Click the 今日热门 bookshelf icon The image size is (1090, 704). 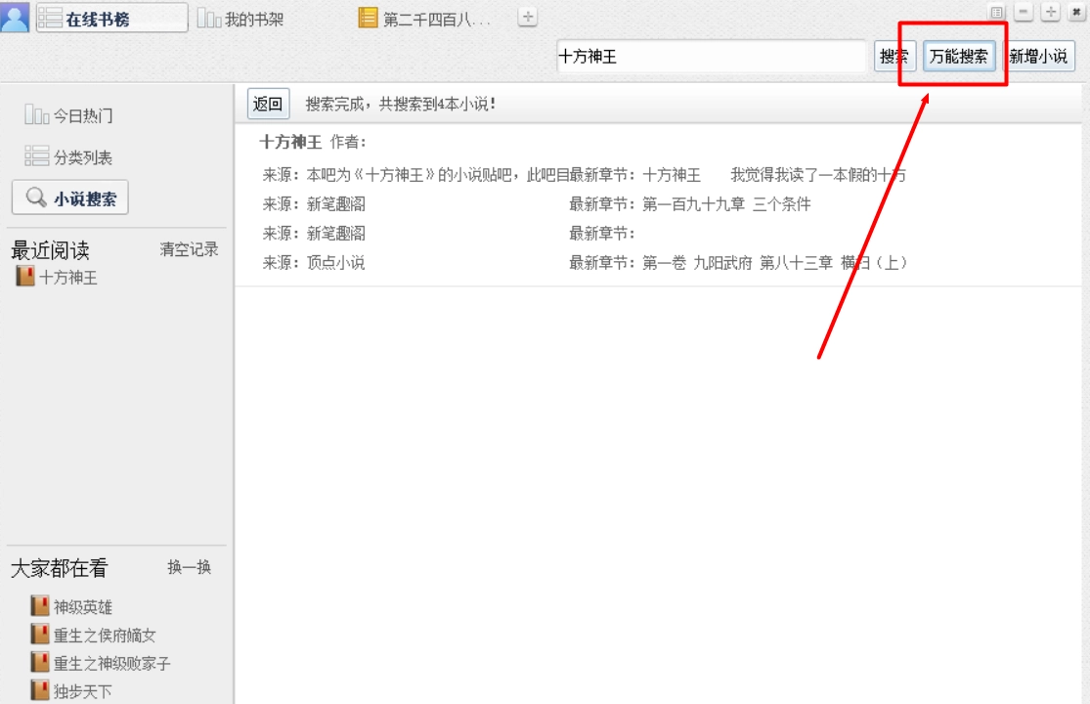36,114
